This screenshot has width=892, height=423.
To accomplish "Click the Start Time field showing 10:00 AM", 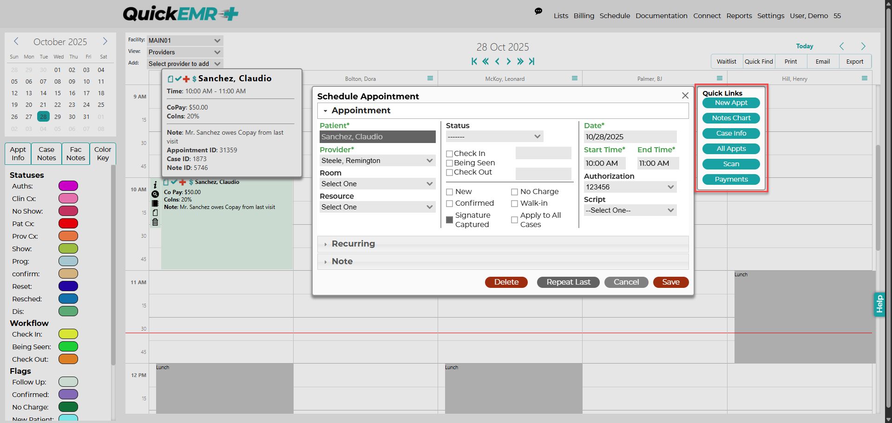I will [x=605, y=163].
